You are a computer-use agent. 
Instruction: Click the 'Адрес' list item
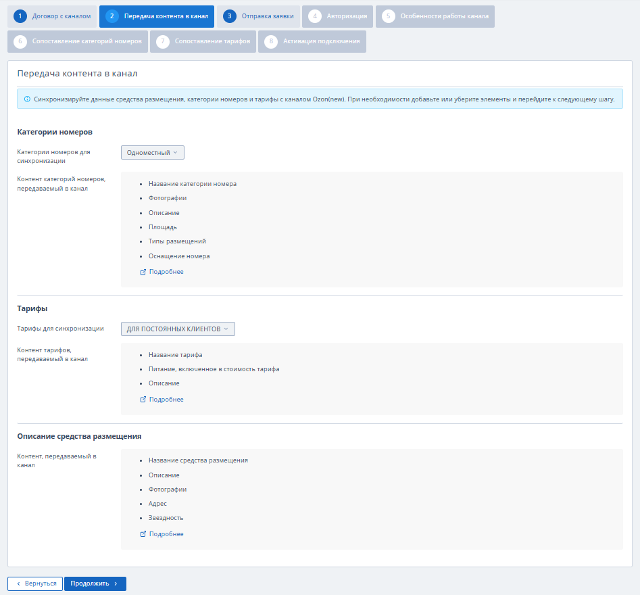tap(157, 504)
